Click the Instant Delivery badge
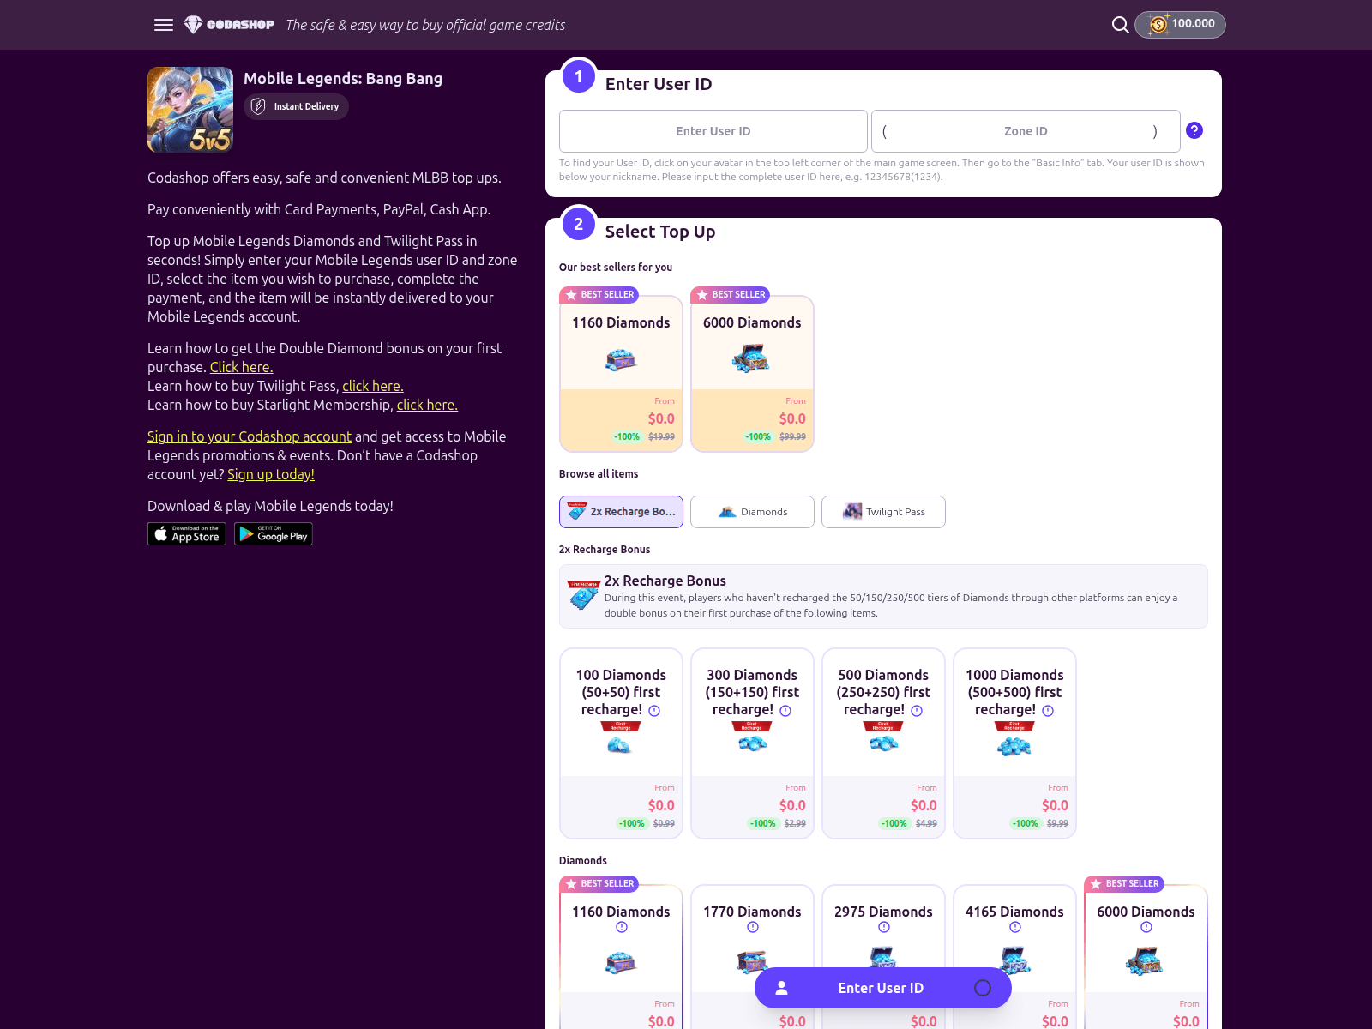 coord(296,106)
